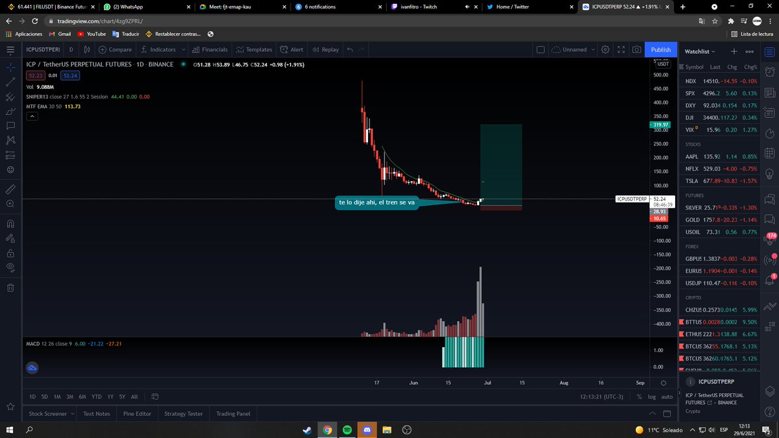Open the Indicators dialog
The image size is (779, 438).
[158, 49]
